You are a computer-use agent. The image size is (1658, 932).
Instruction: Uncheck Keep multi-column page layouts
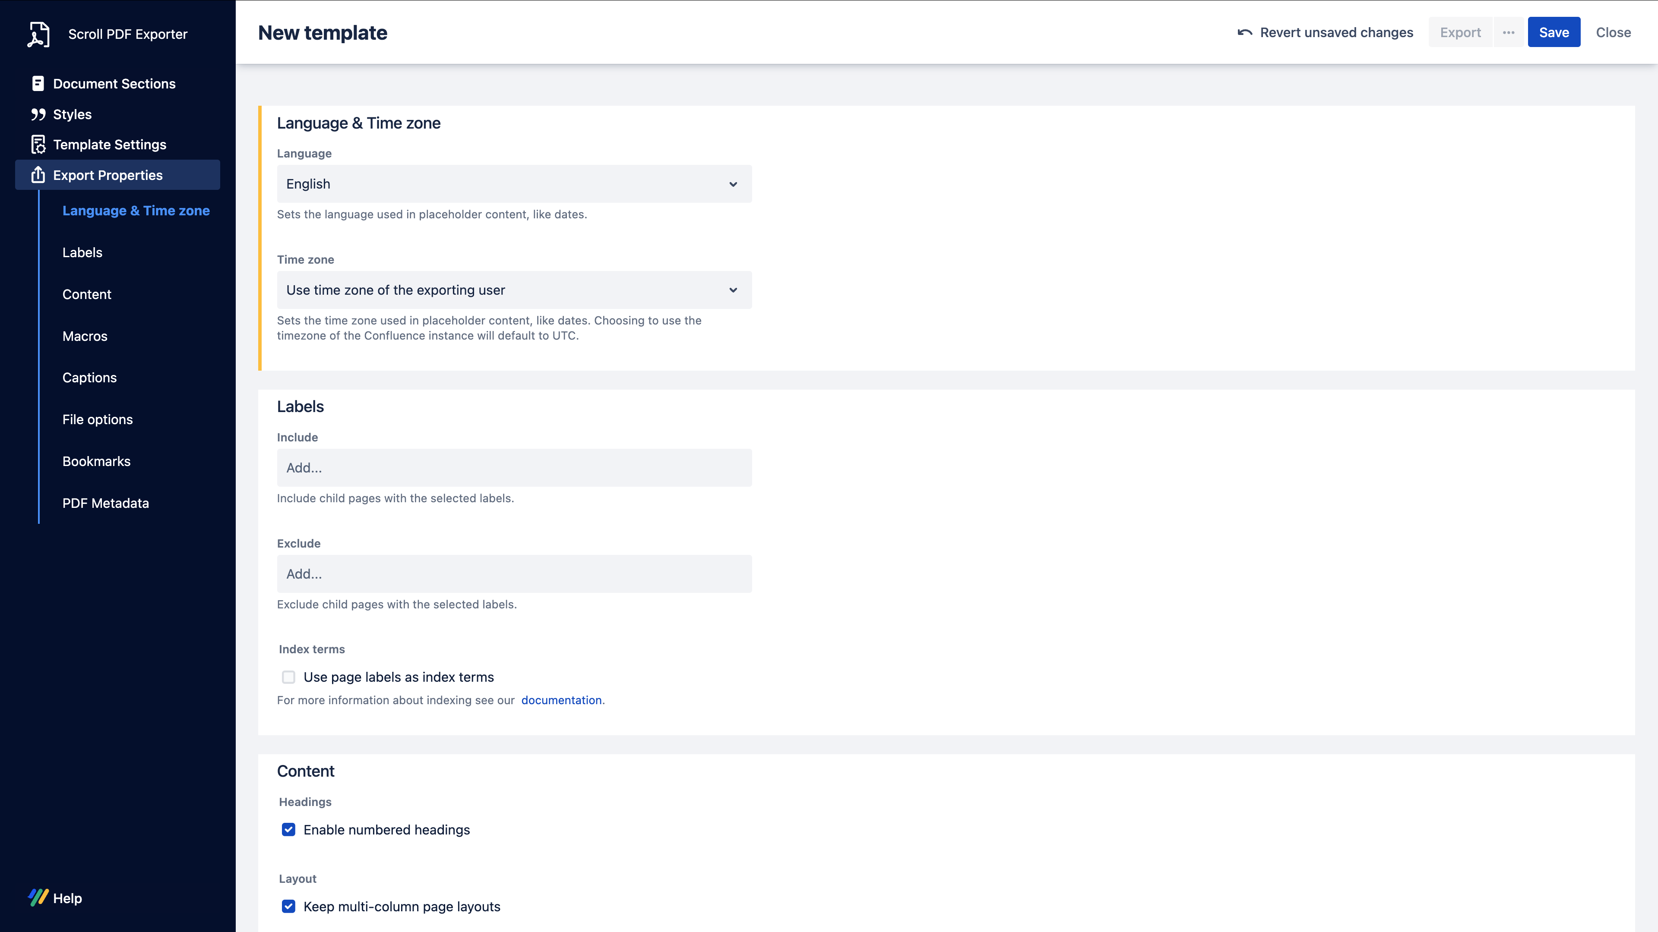click(x=288, y=907)
